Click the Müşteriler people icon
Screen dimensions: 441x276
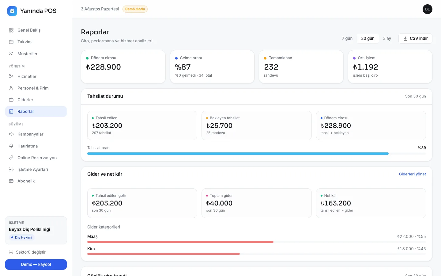point(11,54)
